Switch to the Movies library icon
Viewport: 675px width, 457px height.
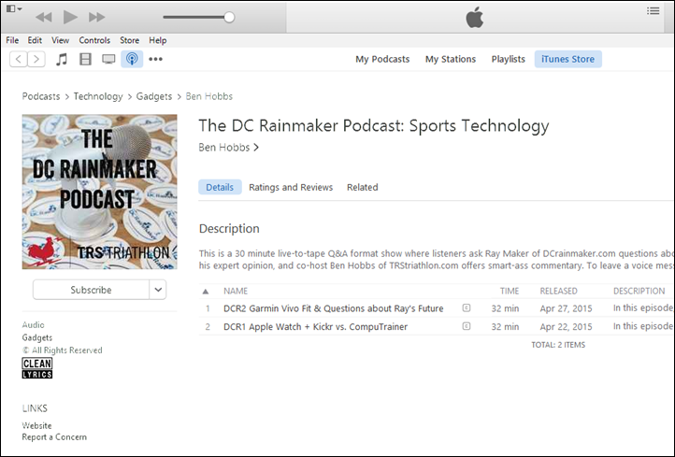[86, 59]
